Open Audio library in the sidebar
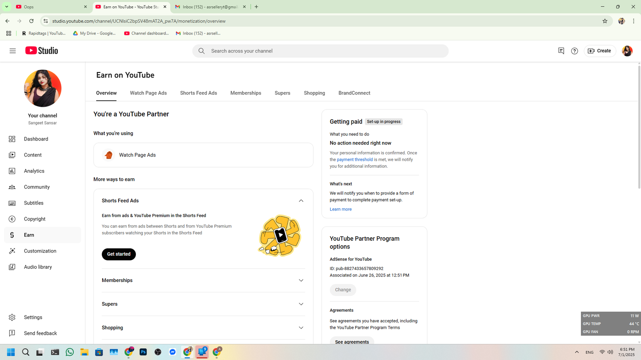The height and width of the screenshot is (360, 641). click(42, 267)
